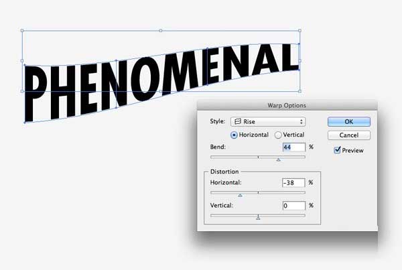Click the bottom-right bounding box handle

299,91
